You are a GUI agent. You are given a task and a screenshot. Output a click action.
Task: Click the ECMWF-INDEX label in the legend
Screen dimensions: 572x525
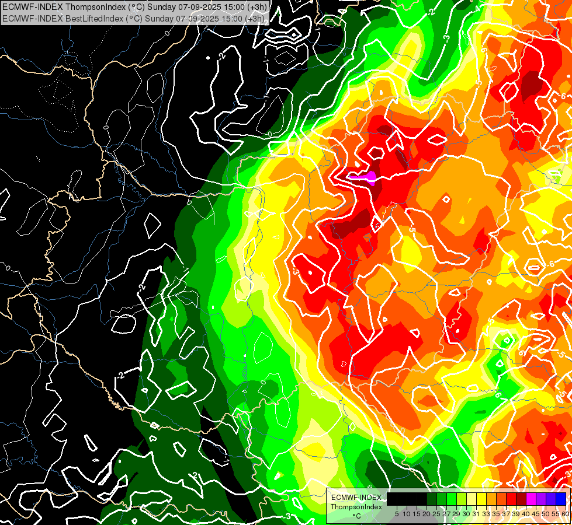click(x=356, y=498)
